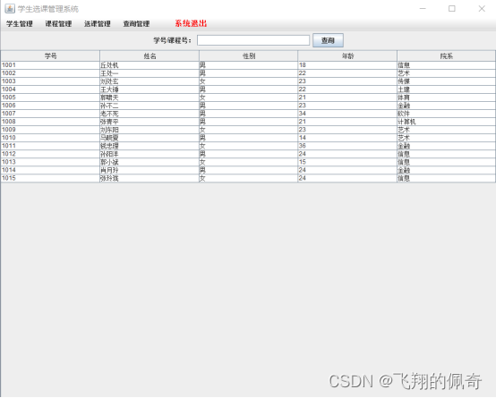Click the 姓名 column header
Viewport: 496px width, 398px height.
[x=150, y=56]
